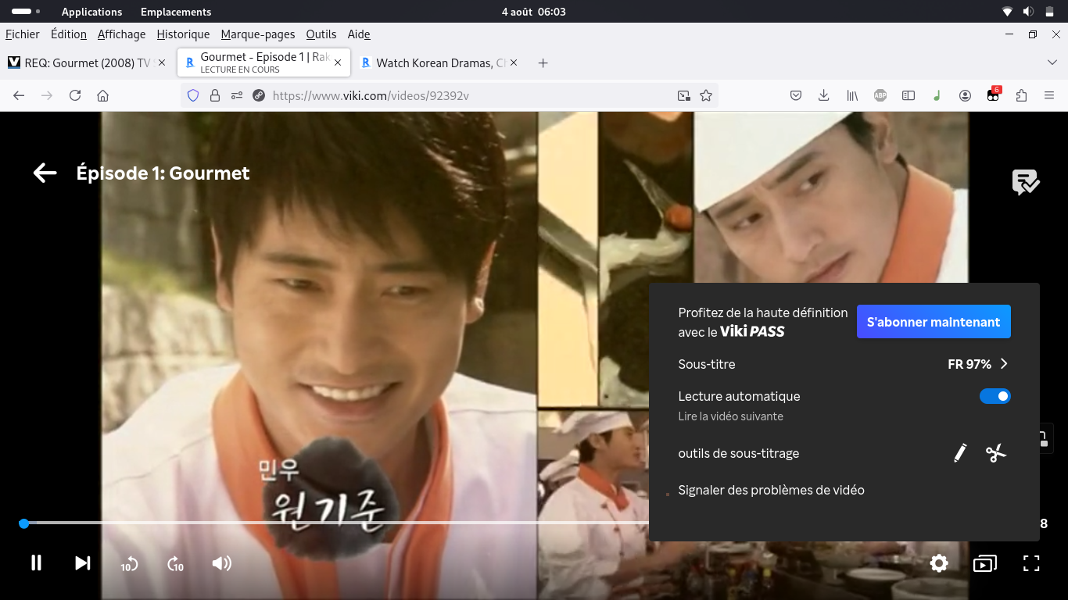Enter fullscreen mode
This screenshot has width=1068, height=600.
pyautogui.click(x=1031, y=563)
